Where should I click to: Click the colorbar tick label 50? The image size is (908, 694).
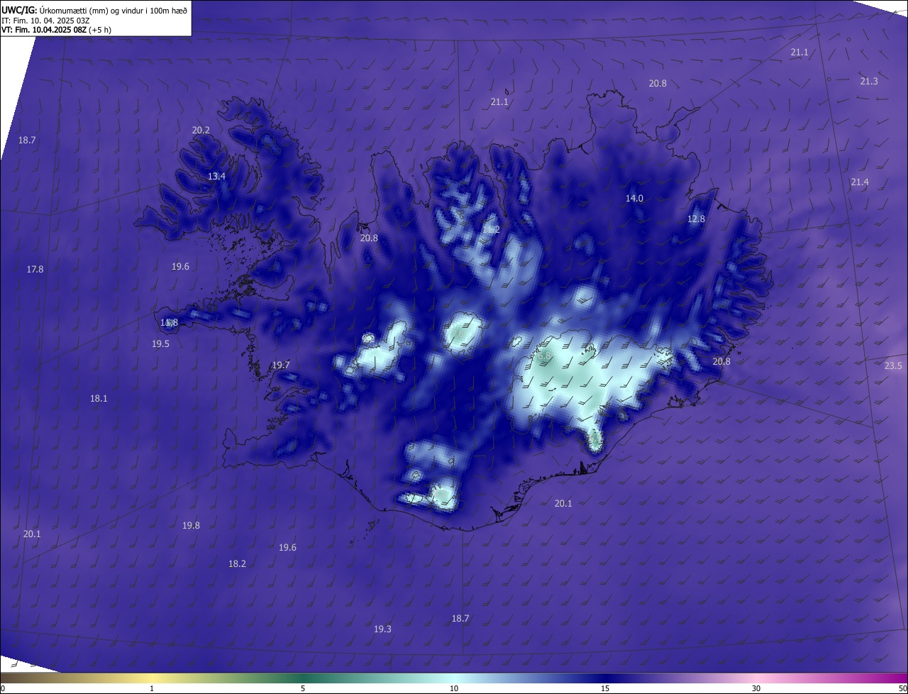[x=902, y=688]
